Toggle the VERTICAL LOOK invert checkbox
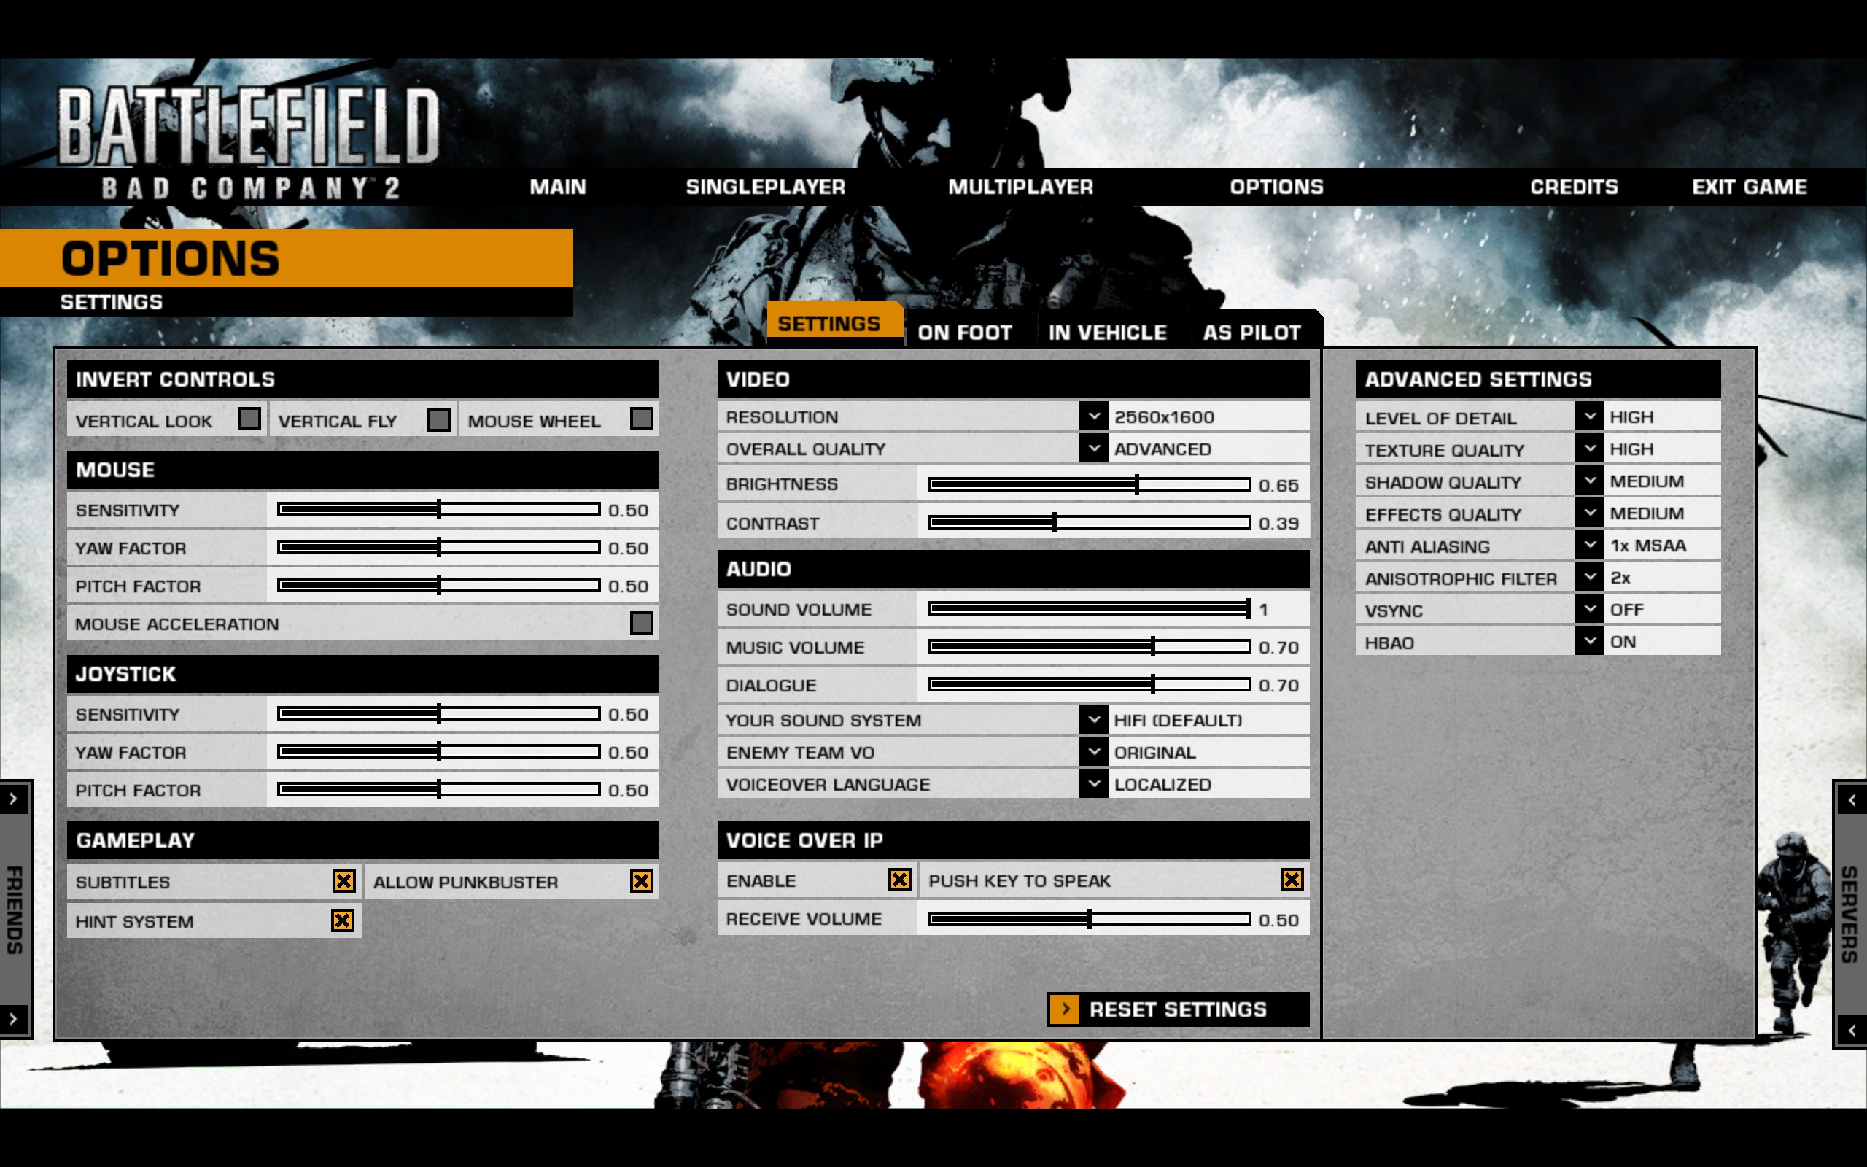 pos(249,419)
